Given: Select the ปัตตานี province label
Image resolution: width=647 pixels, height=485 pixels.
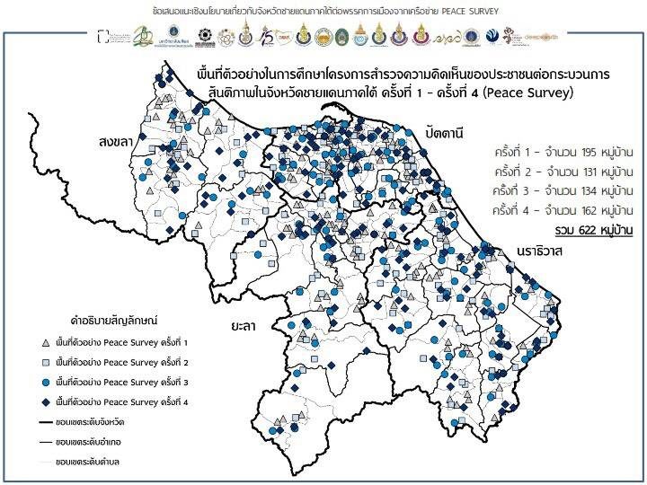Looking at the screenshot, I should [445, 133].
